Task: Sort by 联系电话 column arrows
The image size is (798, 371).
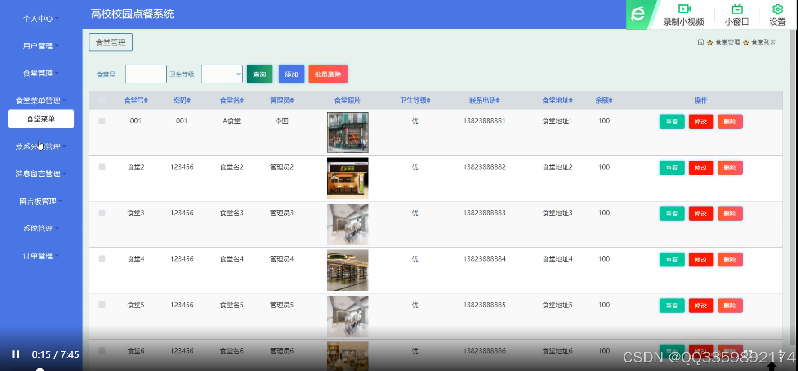Action: (x=498, y=100)
